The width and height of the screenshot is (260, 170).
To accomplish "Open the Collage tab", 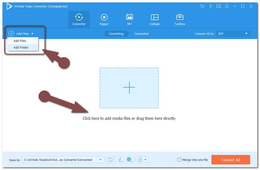I will [154, 19].
